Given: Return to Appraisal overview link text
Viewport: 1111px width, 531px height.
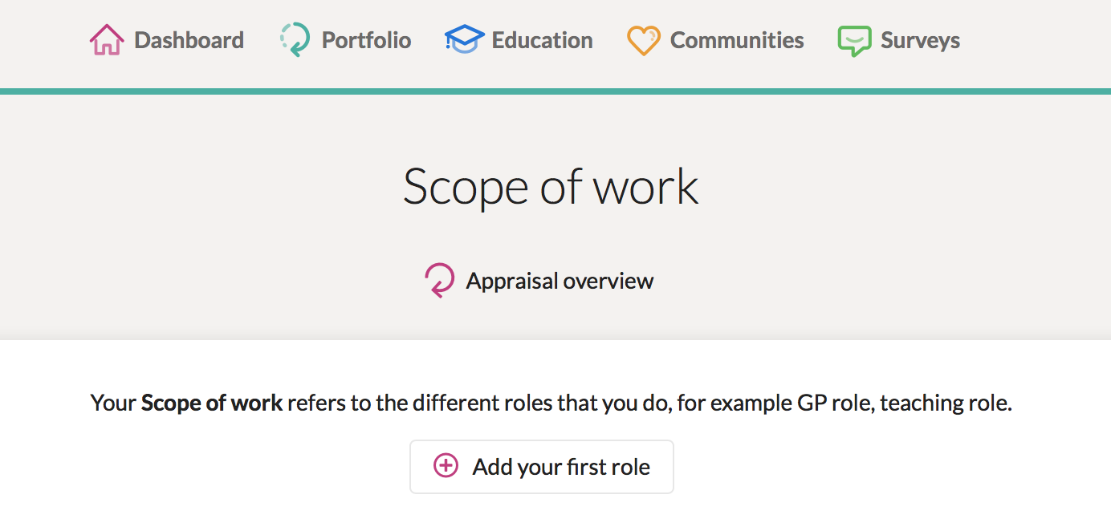Looking at the screenshot, I should point(560,282).
